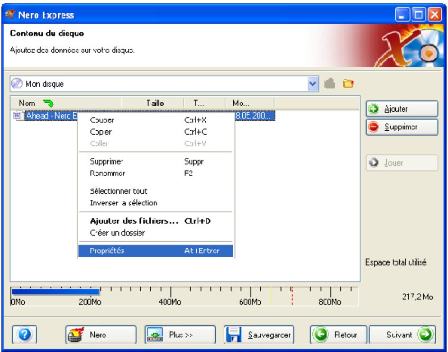
Task: Click the Sauvegarder button
Action: pos(259,334)
